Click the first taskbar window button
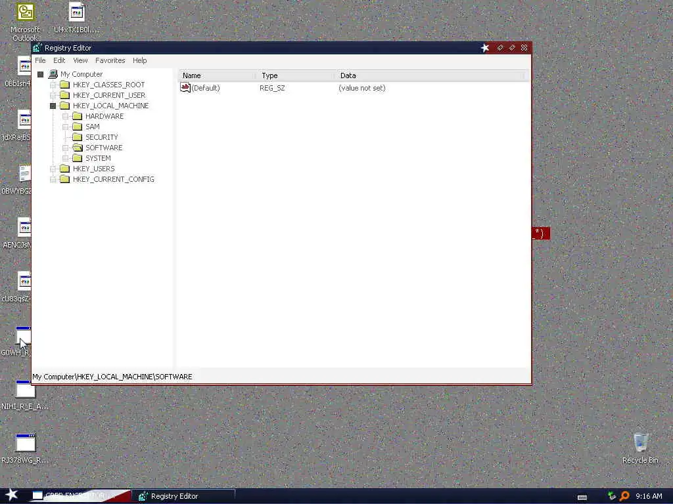 pyautogui.click(x=80, y=496)
